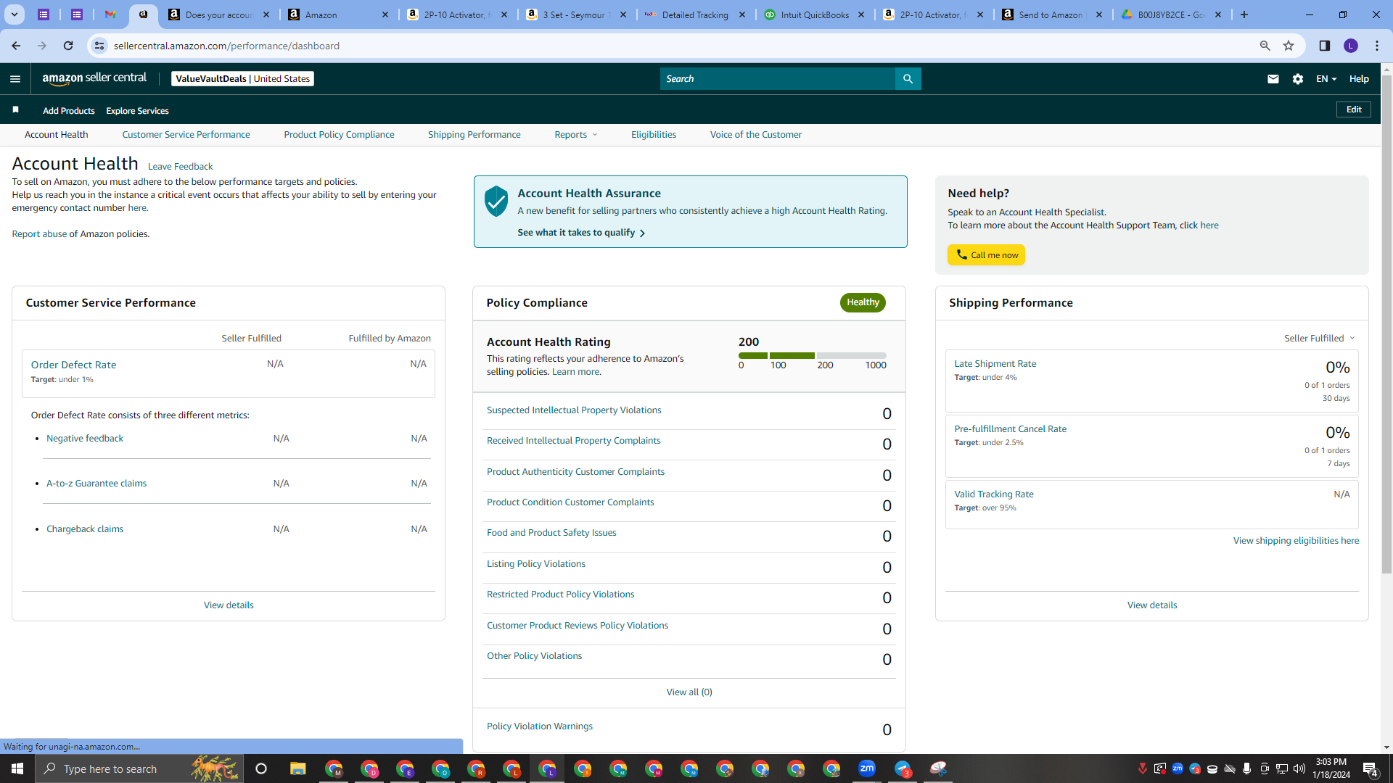Click the search magnifier button in Seller Central
The width and height of the screenshot is (1393, 783).
908,79
